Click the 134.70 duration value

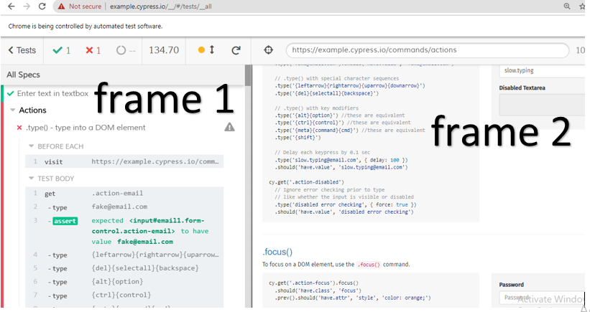click(164, 50)
